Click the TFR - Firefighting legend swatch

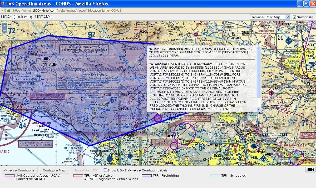coord(146,175)
